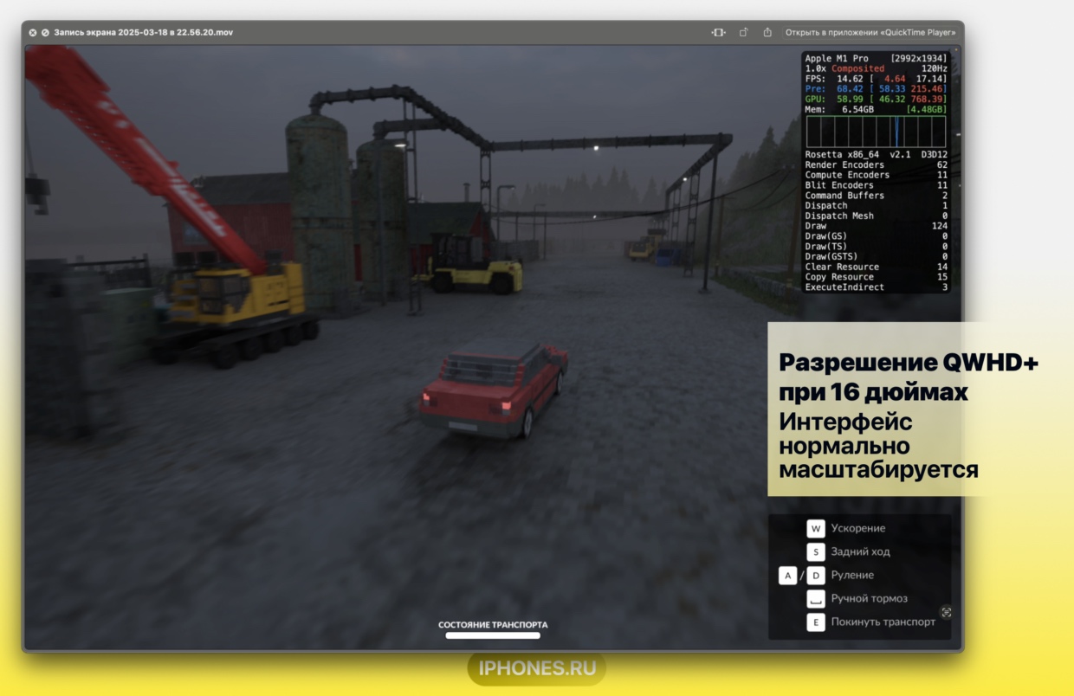Click the 'Покинуть транспорт' label
Screen dimensions: 1074x696
[883, 622]
